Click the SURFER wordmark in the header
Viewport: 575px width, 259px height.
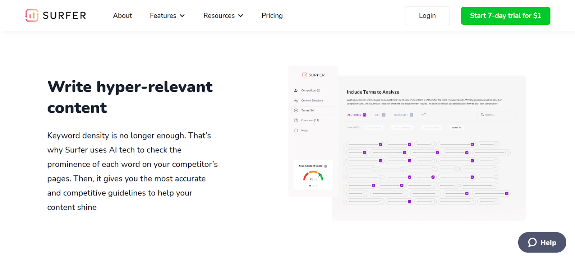pyautogui.click(x=65, y=16)
